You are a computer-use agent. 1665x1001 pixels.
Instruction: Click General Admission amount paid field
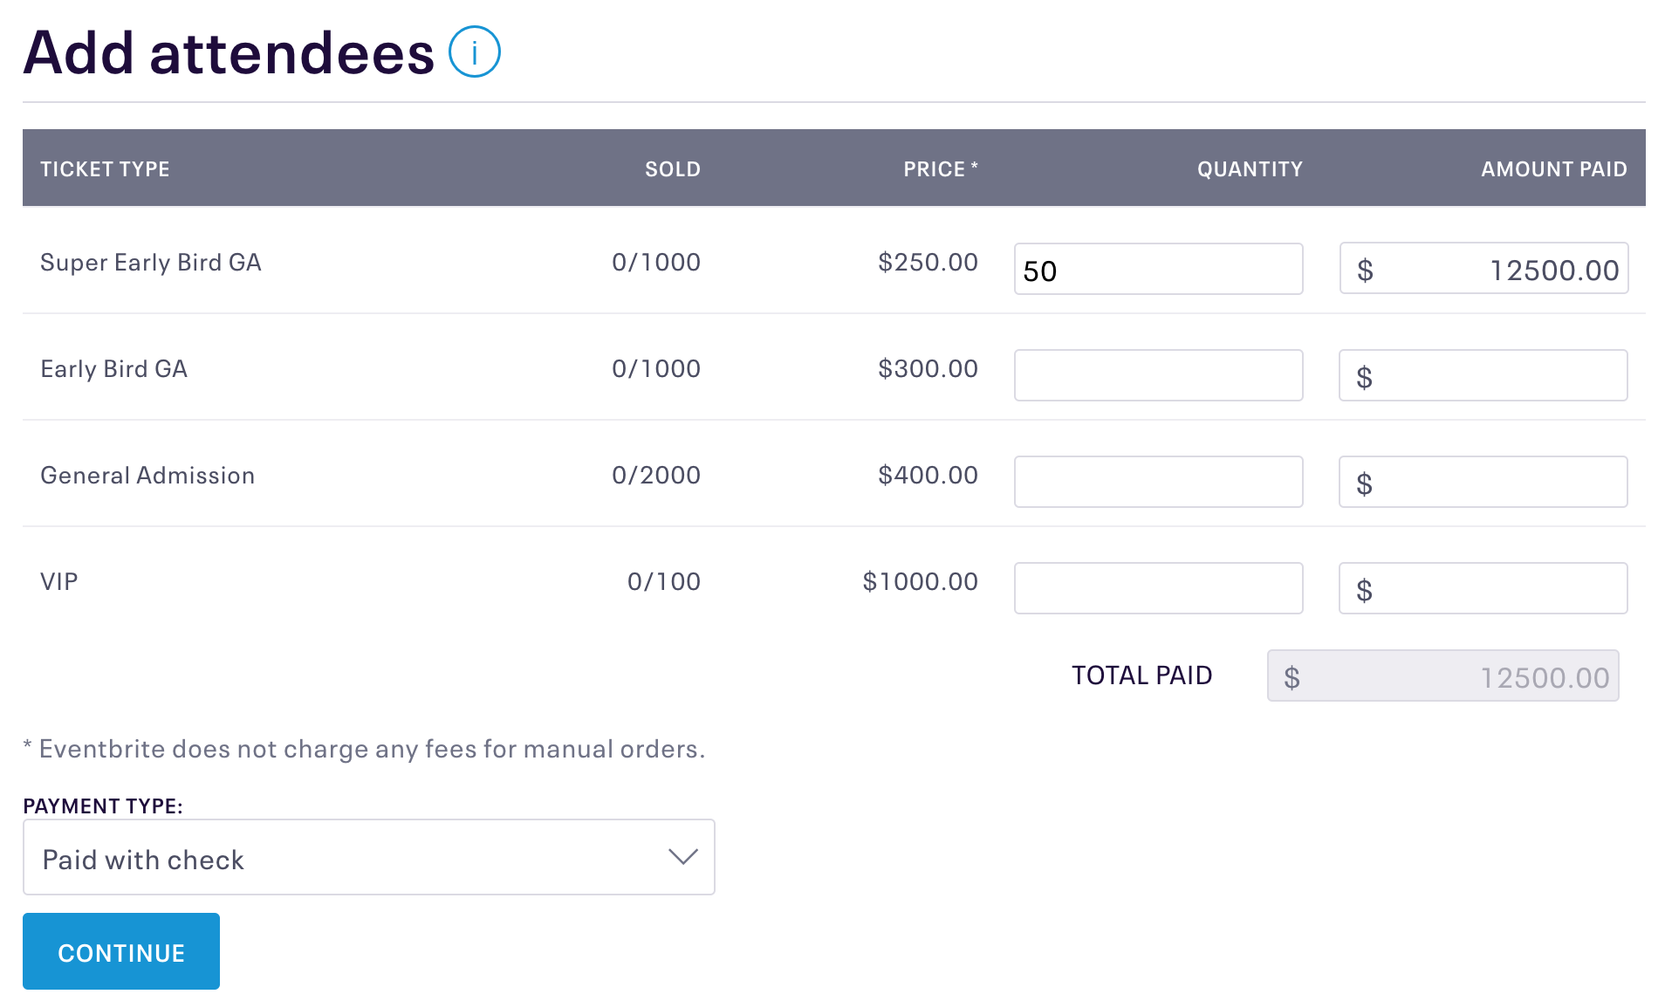1483,482
